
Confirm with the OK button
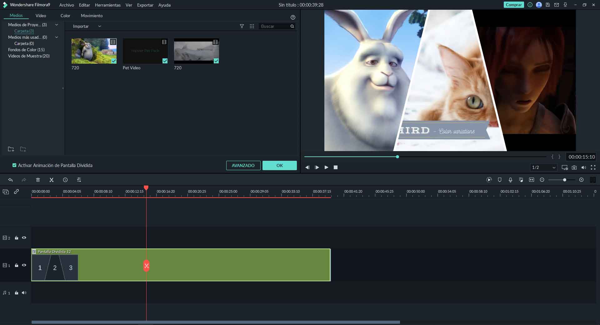tap(280, 165)
